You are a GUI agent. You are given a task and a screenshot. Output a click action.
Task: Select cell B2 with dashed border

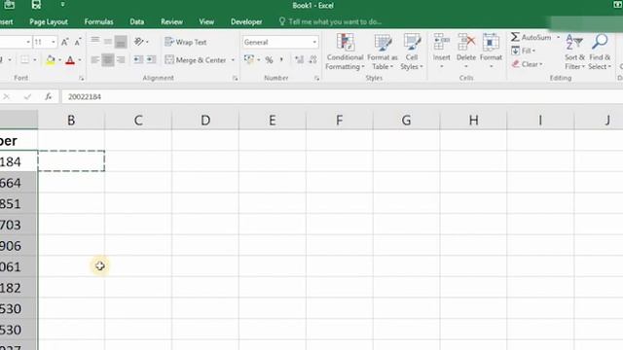[x=71, y=161]
